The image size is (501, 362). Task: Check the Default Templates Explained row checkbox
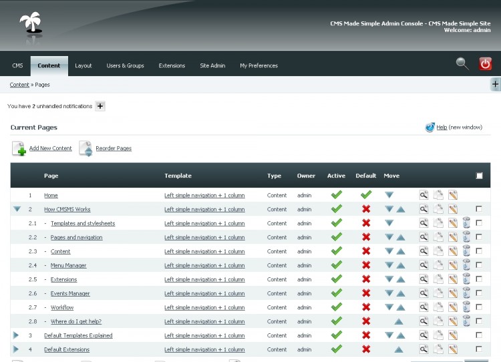(x=479, y=335)
